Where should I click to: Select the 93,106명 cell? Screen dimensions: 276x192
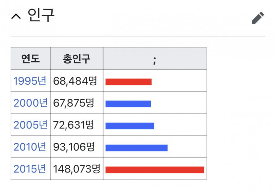coord(77,147)
